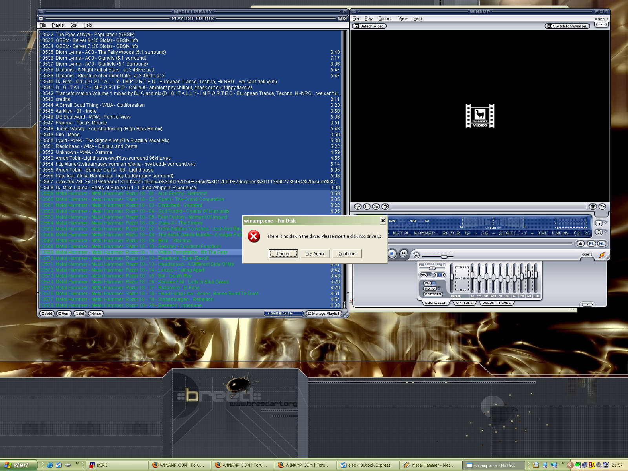Toggle the repeat button in Winamp
This screenshot has width=628, height=471.
[x=599, y=223]
